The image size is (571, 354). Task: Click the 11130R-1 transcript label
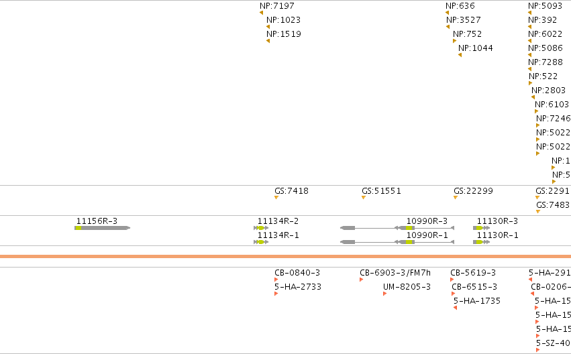point(497,235)
